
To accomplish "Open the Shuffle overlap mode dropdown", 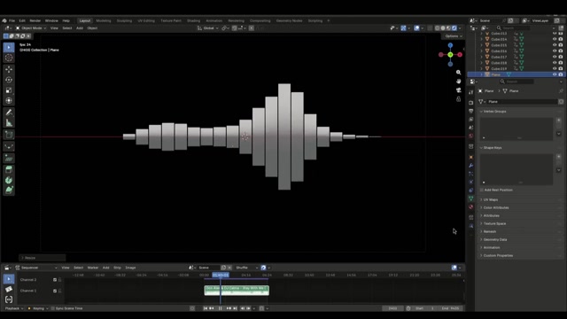I will click(x=246, y=268).
